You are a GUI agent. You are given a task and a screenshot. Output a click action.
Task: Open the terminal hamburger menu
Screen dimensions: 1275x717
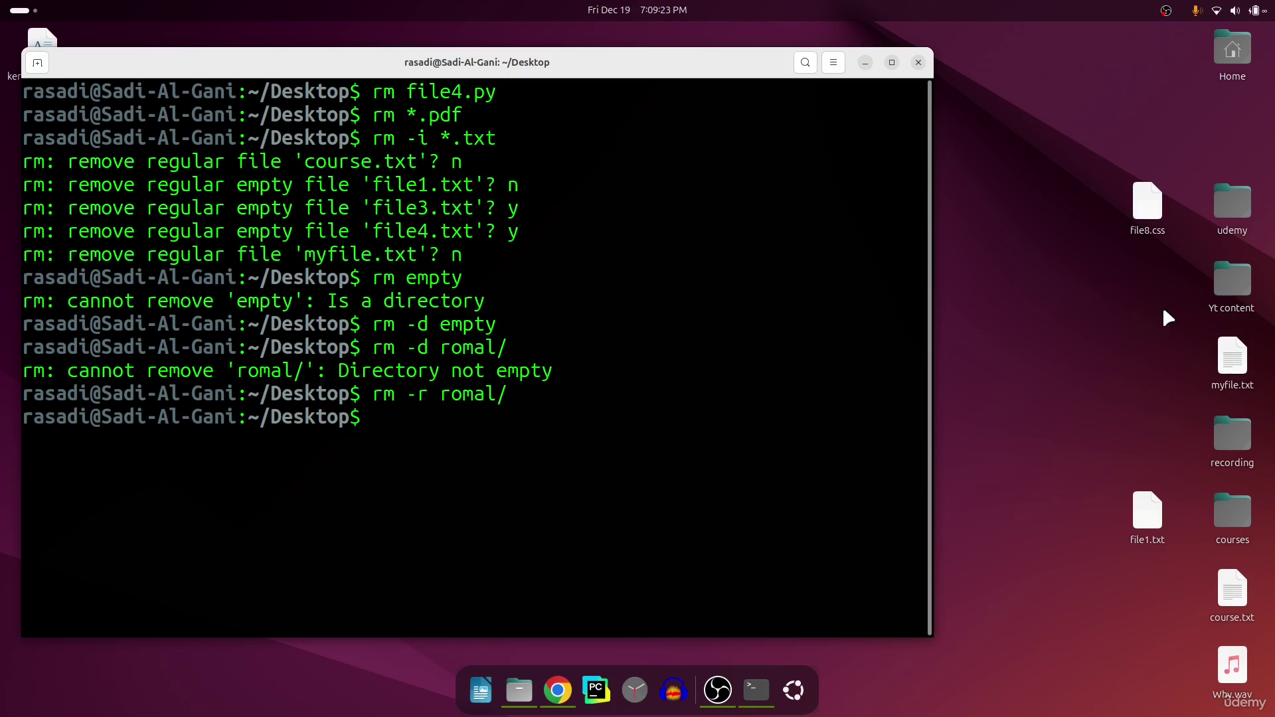tap(833, 62)
